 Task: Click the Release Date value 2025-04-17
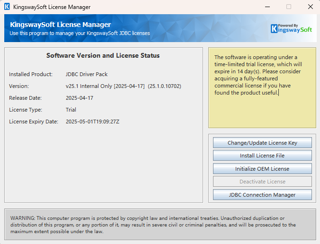[80, 98]
